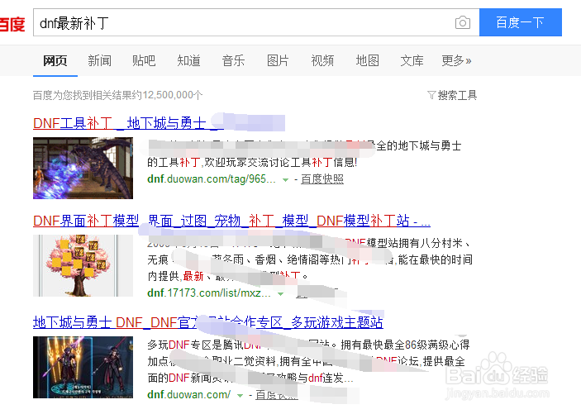The width and height of the screenshot is (581, 414).
Task: Open DNF工具补丁_地下城与勇士 result link
Action: click(x=128, y=123)
